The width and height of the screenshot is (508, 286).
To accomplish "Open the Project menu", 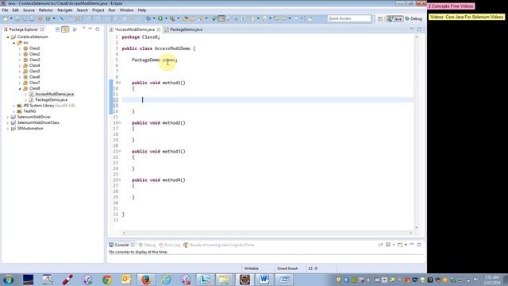I will (98, 10).
